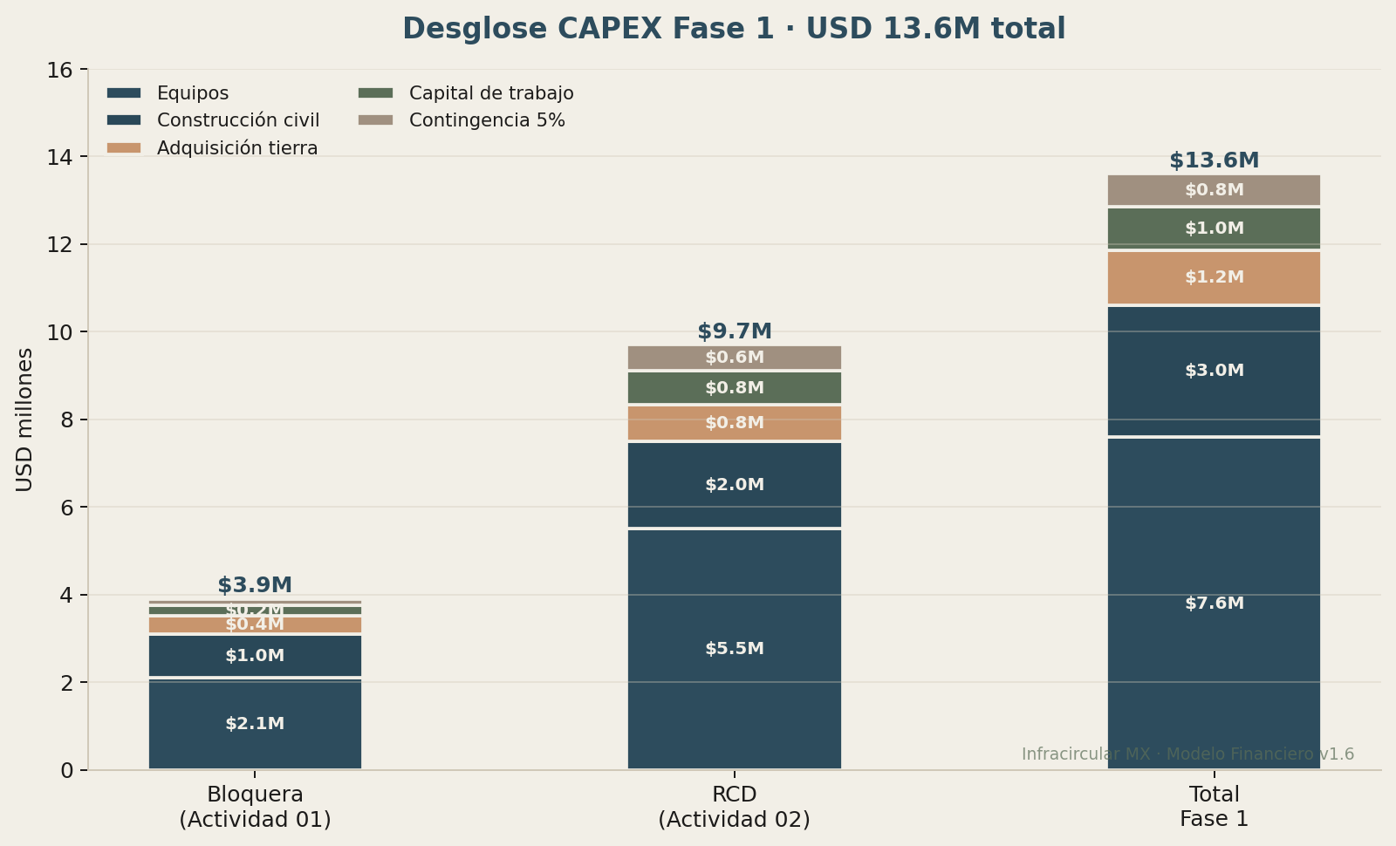Click the 'USD millones' y-axis label
1396x846 pixels.
[x=24, y=420]
